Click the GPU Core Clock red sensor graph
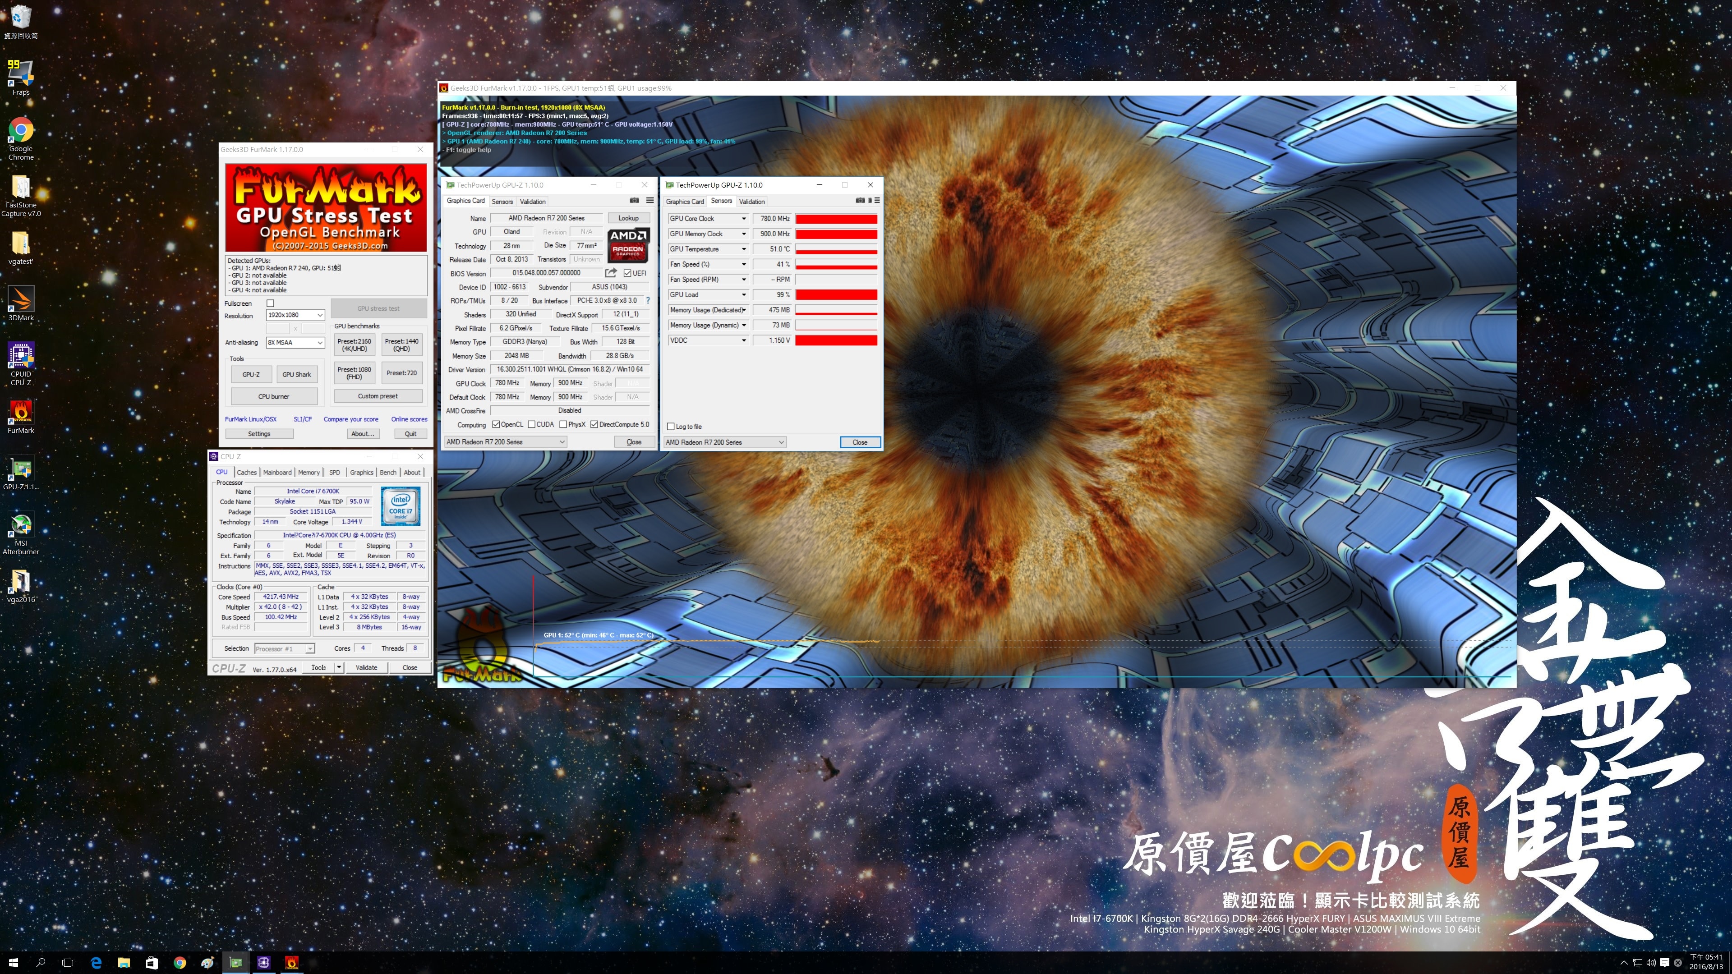 coord(836,218)
